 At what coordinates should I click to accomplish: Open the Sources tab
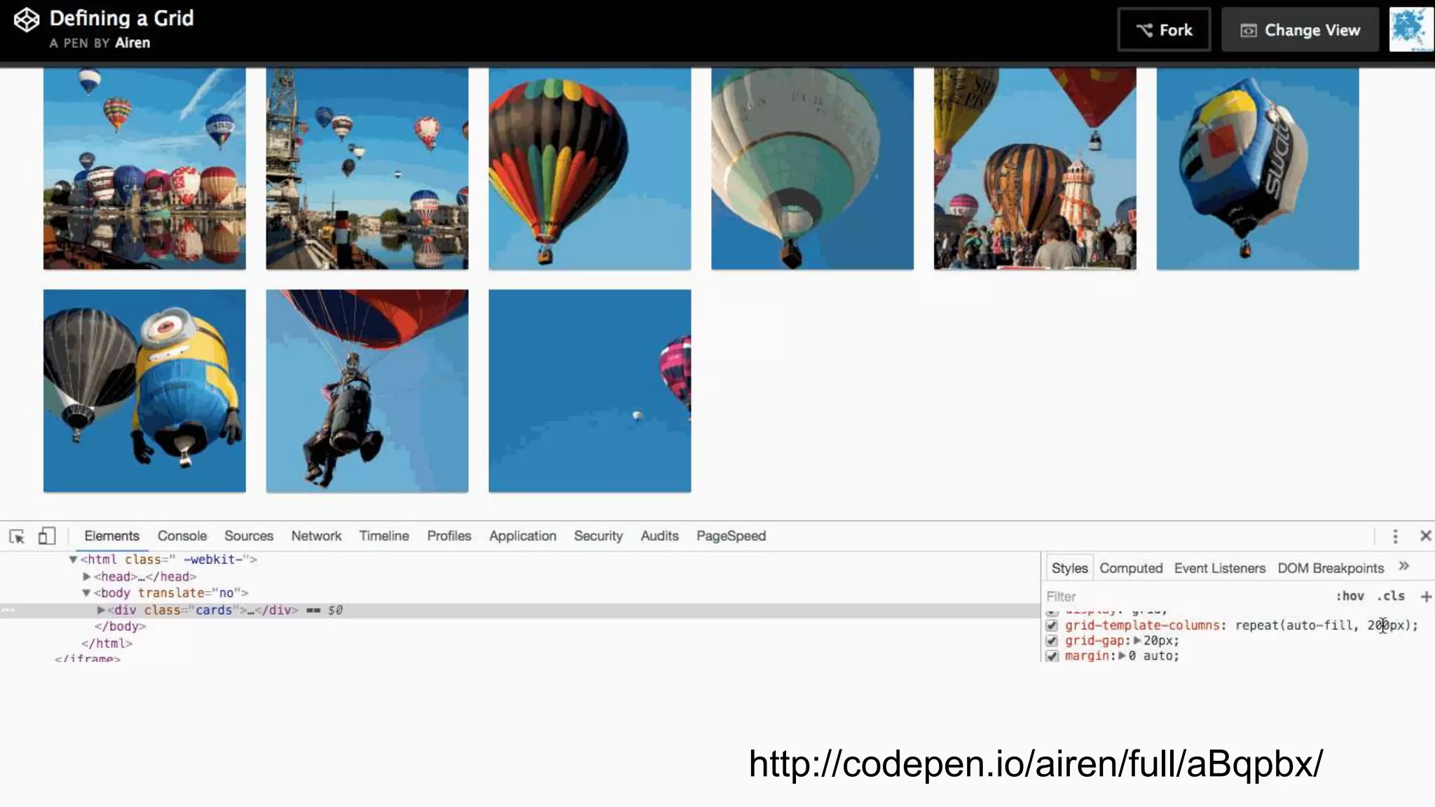249,536
